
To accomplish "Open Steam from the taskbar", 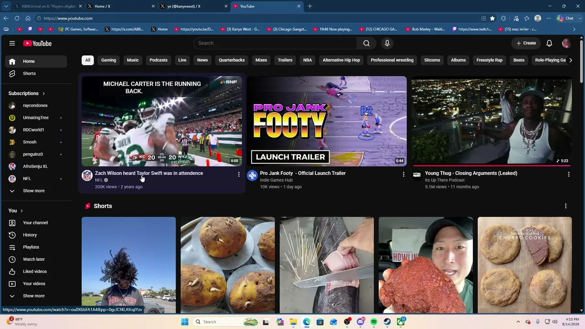I will click(387, 322).
